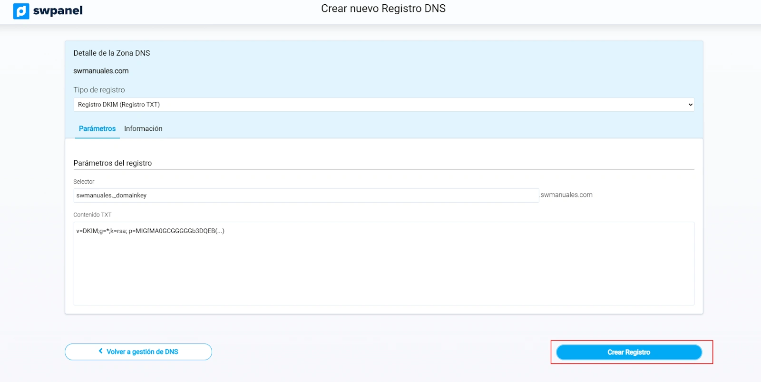Image resolution: width=761 pixels, height=382 pixels.
Task: Click the Parámetros del registro section heading
Action: click(x=113, y=163)
